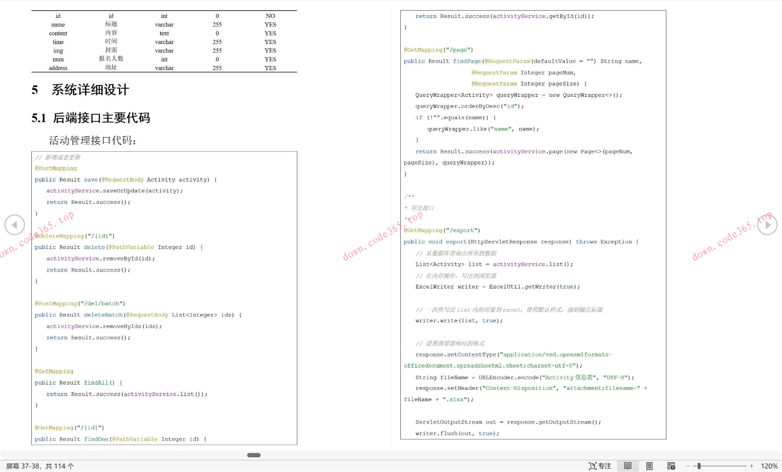Zoom in with the plus icon
This screenshot has width=782, height=472.
(x=751, y=466)
